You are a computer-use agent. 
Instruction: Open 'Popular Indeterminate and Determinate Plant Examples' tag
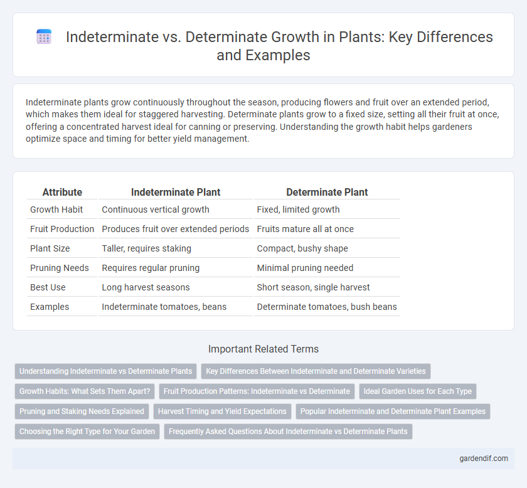[393, 411]
